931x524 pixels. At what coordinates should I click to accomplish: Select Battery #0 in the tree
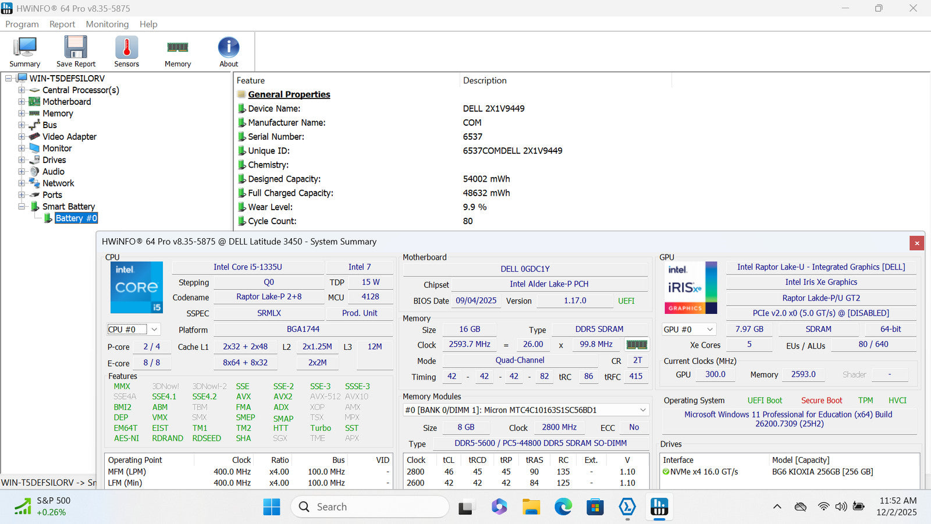[x=76, y=218]
